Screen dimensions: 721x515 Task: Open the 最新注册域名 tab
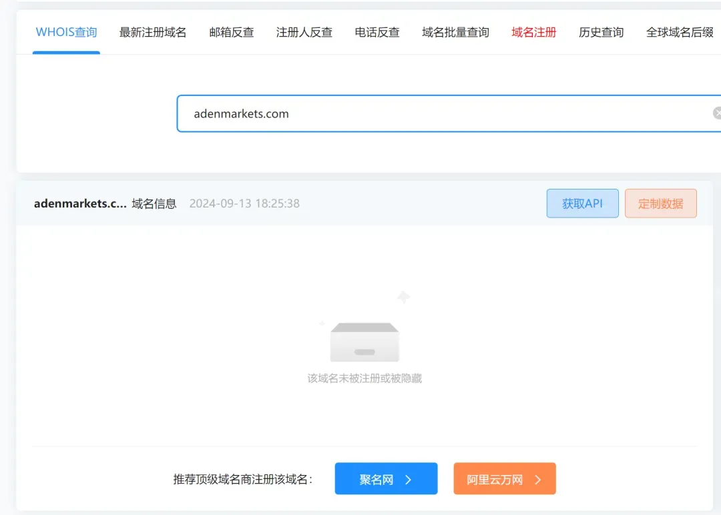[153, 32]
